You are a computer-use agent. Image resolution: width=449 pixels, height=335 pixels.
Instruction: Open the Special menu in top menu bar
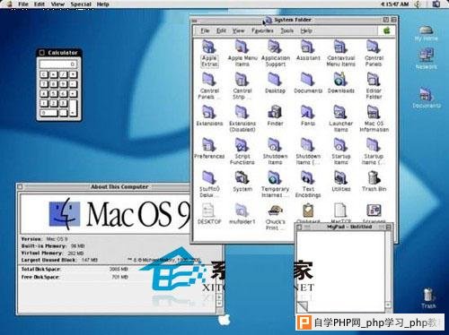coord(81,4)
